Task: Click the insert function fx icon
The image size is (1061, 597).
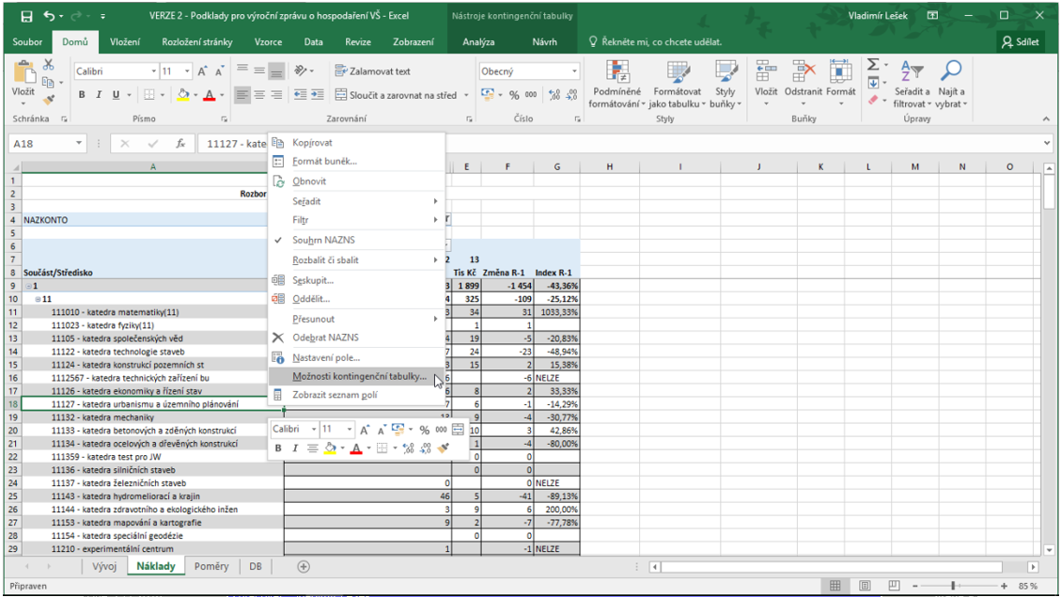Action: tap(180, 144)
